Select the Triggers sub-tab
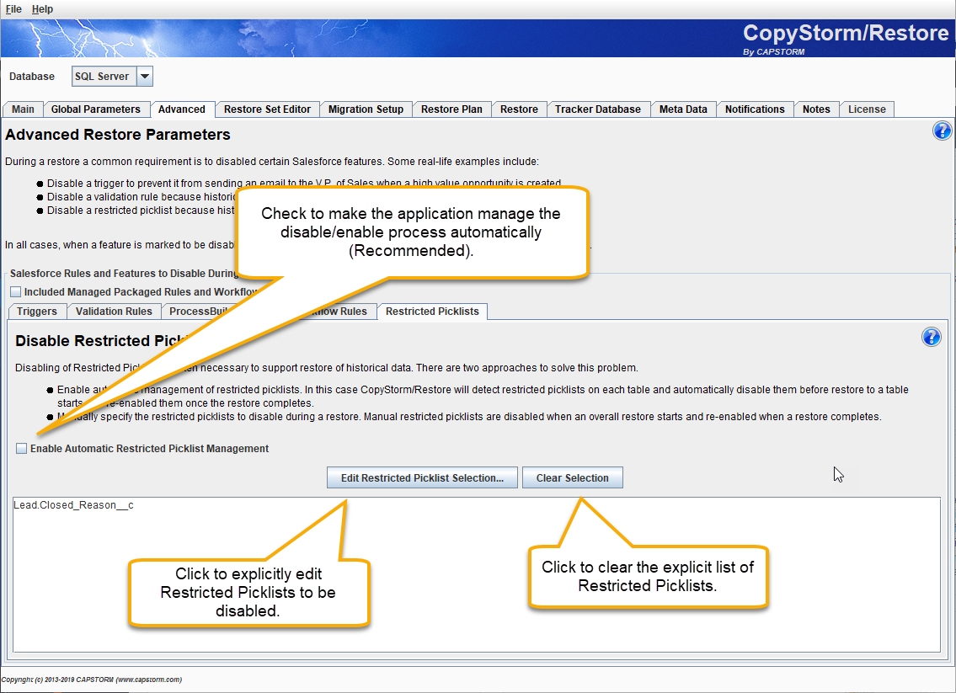Screen dimensions: 956x693 pyautogui.click(x=37, y=312)
